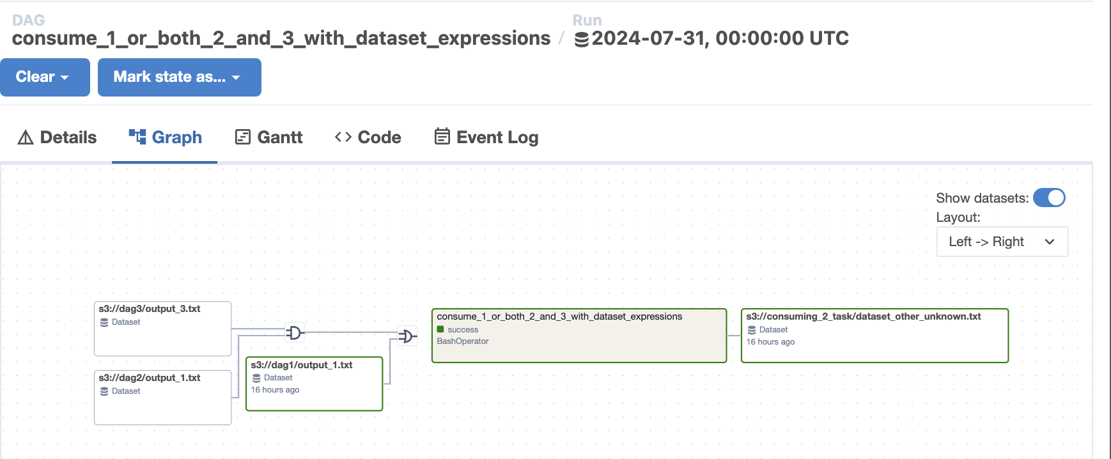Click the Gantt chart icon
The height and width of the screenshot is (459, 1111).
point(242,136)
